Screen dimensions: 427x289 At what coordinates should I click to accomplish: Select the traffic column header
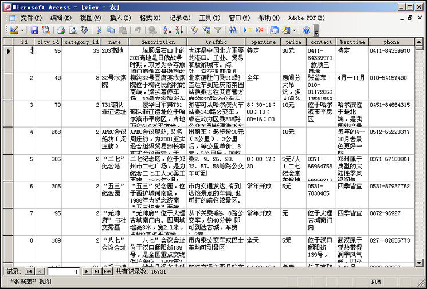216,42
